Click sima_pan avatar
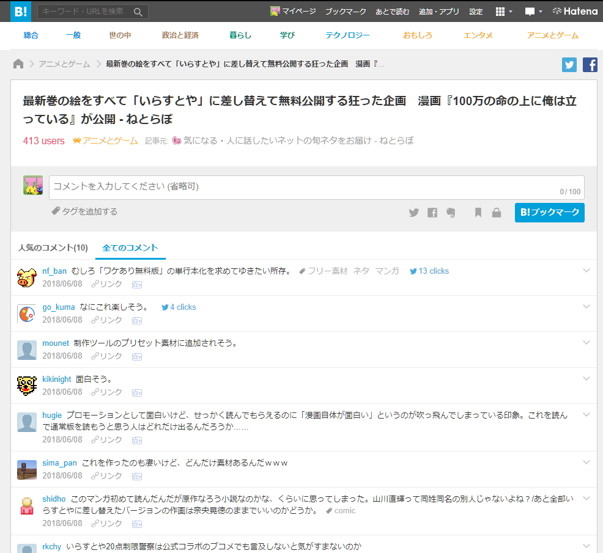The width and height of the screenshot is (603, 553). [27, 470]
